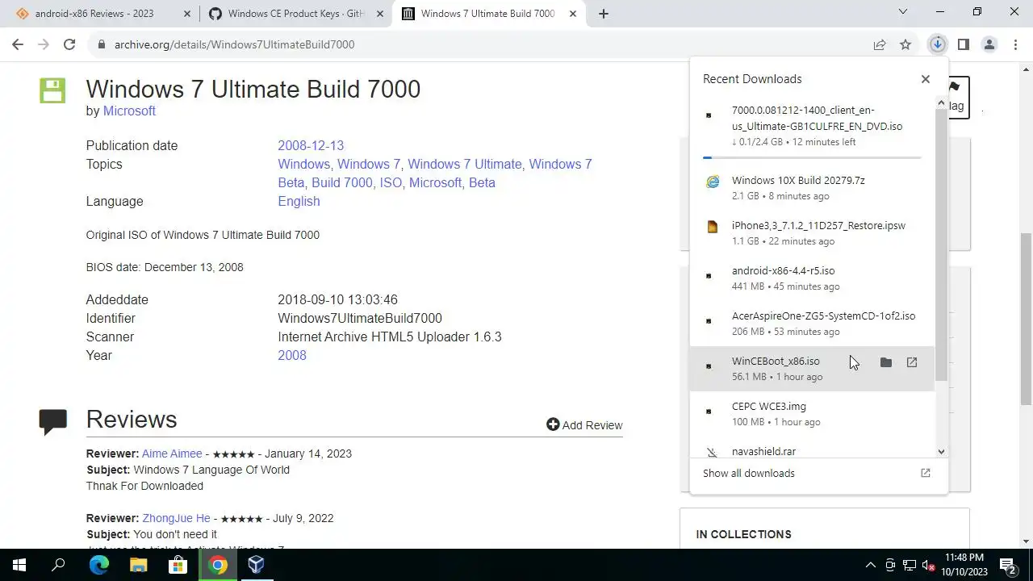
Task: Open the Microsoft creator link
Action: tap(129, 111)
